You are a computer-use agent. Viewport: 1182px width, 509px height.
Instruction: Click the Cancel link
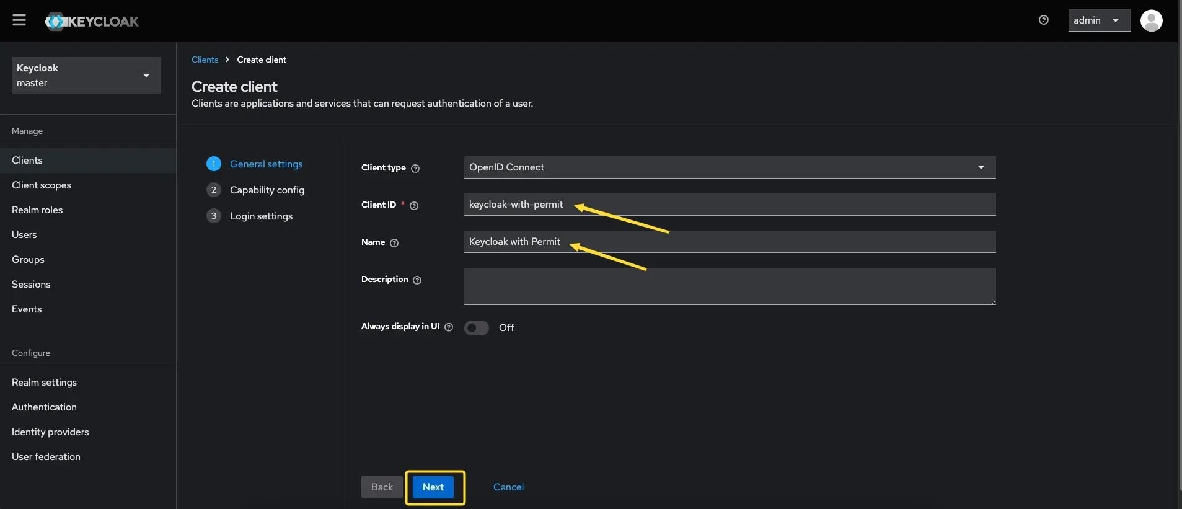(x=508, y=487)
